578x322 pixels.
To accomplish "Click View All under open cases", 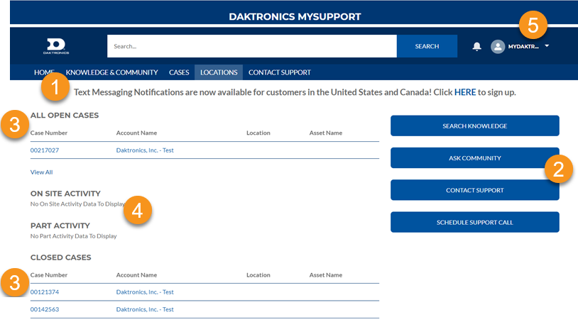I will coord(41,172).
